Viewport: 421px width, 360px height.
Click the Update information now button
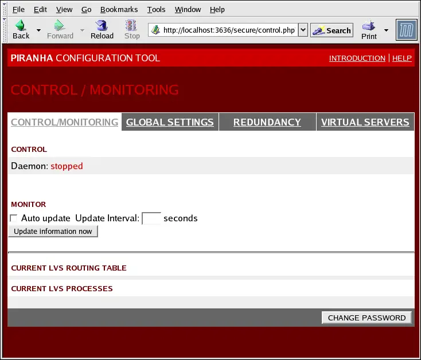click(53, 232)
